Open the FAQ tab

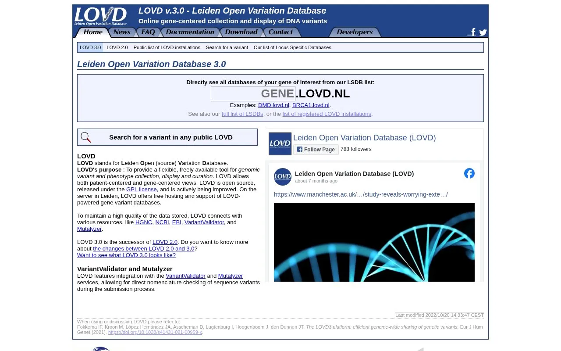pyautogui.click(x=148, y=32)
